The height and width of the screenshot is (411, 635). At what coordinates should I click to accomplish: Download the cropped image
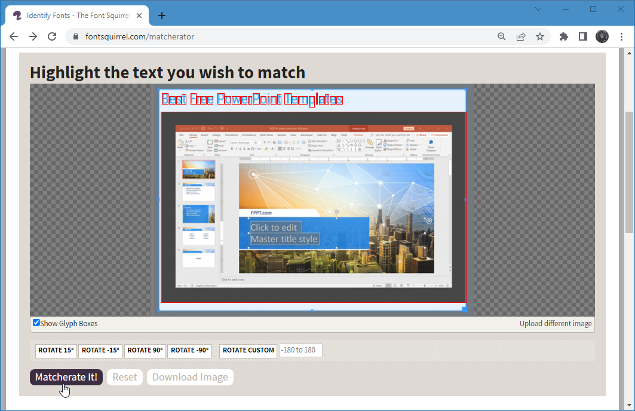tap(190, 377)
